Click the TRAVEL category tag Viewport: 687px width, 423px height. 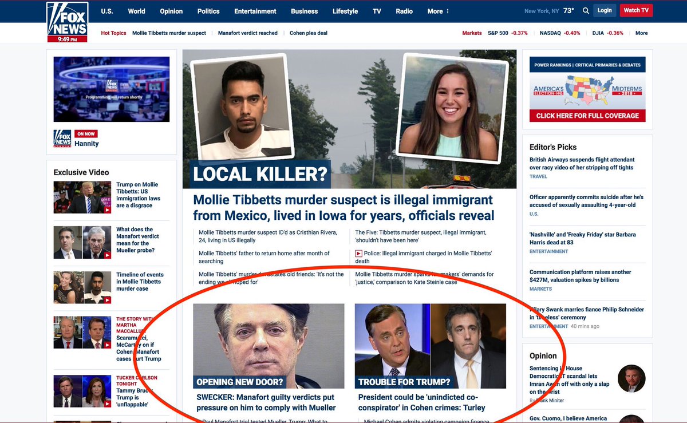tap(538, 177)
